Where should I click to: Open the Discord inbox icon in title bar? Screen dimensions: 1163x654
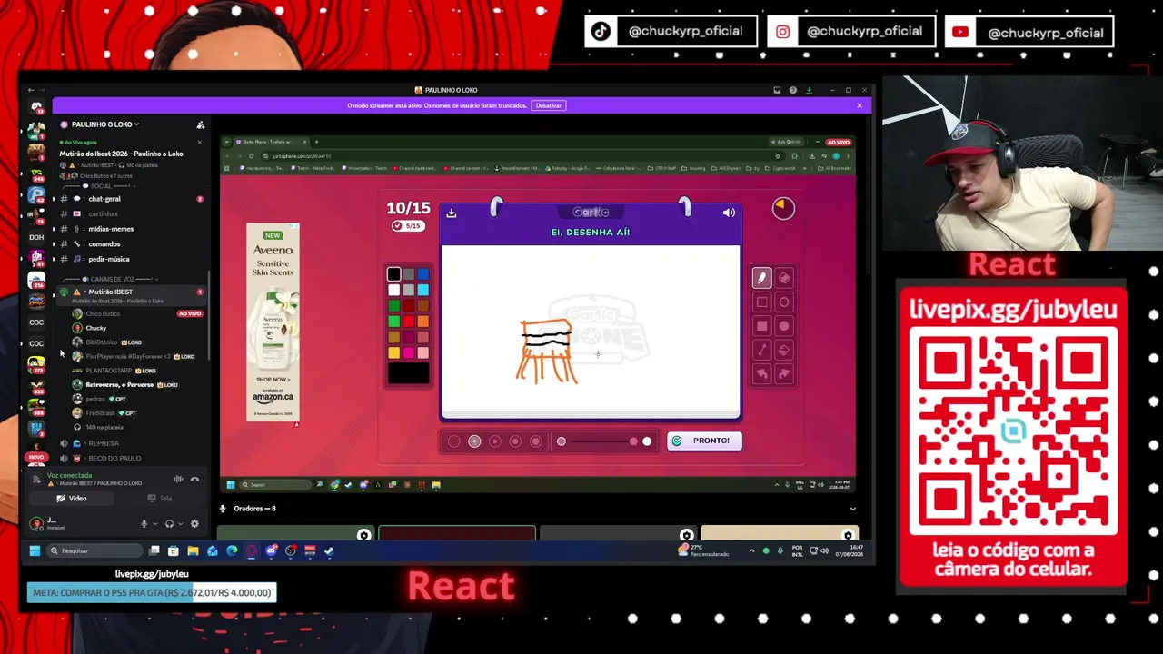coord(777,90)
